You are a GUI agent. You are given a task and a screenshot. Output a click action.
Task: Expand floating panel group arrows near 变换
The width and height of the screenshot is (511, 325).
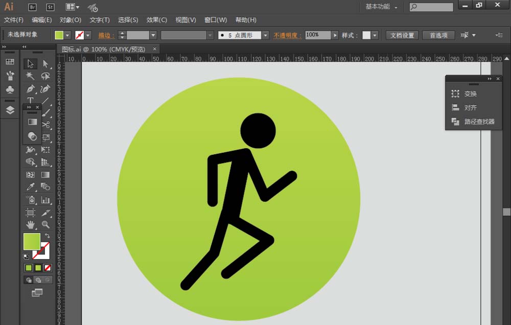tap(490, 79)
